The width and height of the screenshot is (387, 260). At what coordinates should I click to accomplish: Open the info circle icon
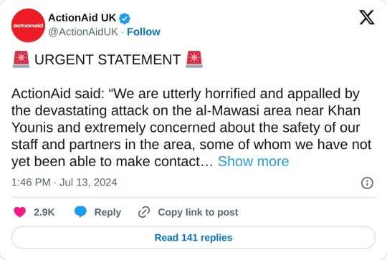(367, 183)
